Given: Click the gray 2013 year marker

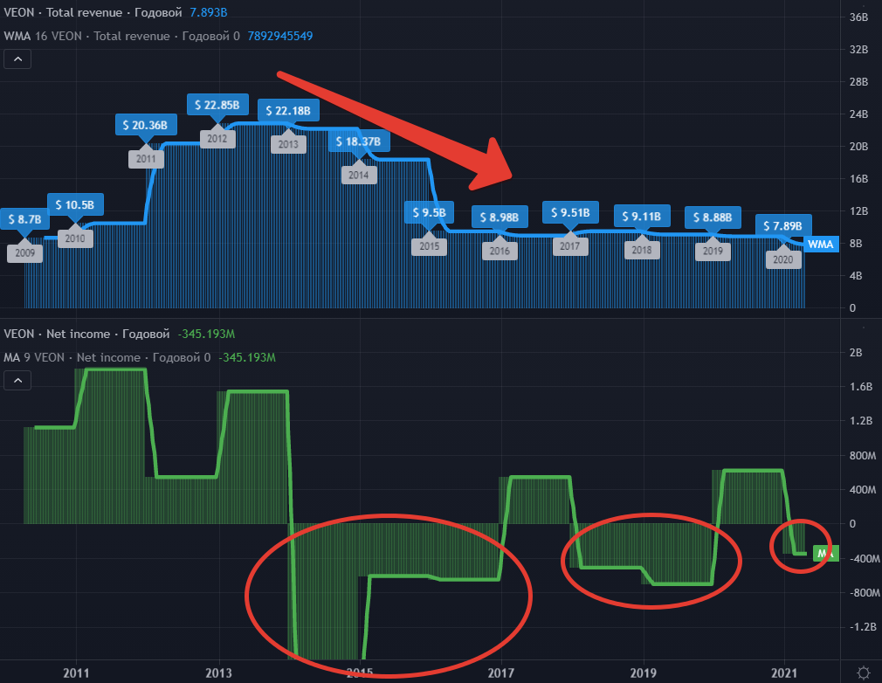Looking at the screenshot, I should [288, 144].
